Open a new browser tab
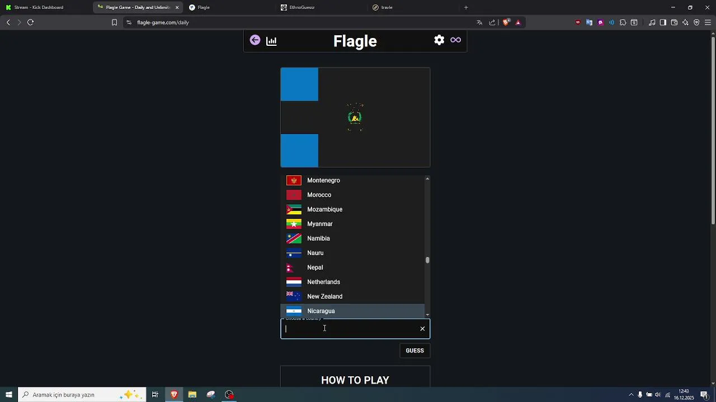The width and height of the screenshot is (716, 402). coord(466,7)
